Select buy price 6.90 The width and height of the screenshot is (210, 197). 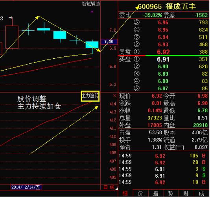coord(163,67)
